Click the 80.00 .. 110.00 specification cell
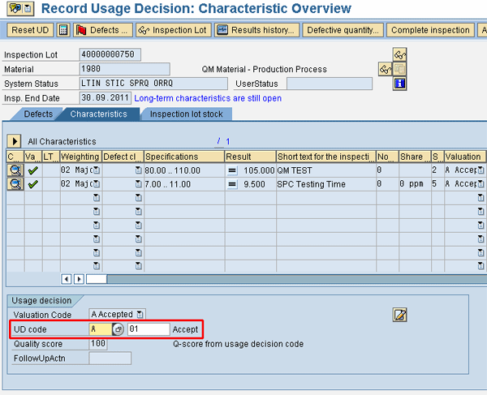The height and width of the screenshot is (395, 487). [184, 170]
